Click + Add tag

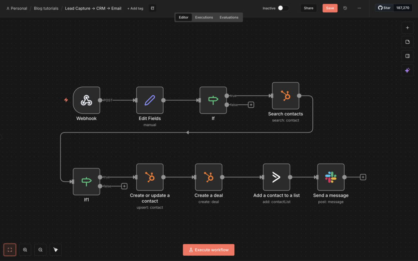[x=135, y=9]
